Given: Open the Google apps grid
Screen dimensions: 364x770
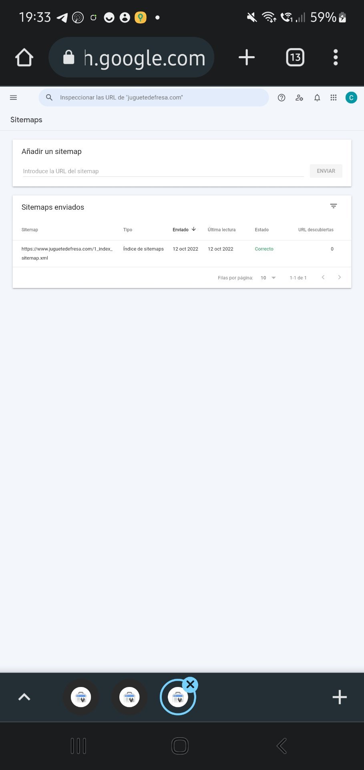Looking at the screenshot, I should pyautogui.click(x=334, y=97).
